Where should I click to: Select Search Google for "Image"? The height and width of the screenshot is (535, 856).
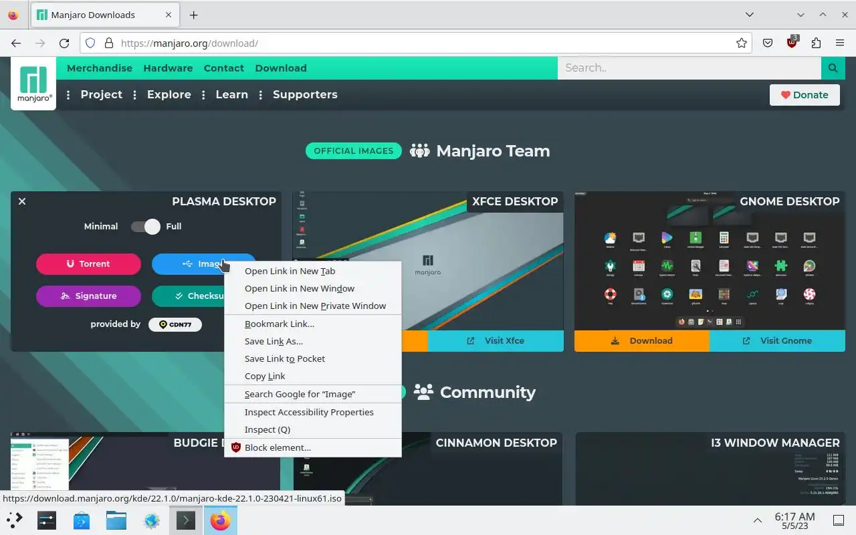(x=313, y=394)
